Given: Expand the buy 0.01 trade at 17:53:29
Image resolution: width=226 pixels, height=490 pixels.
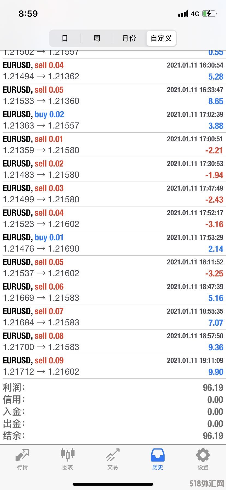Looking at the screenshot, I should coord(113,243).
